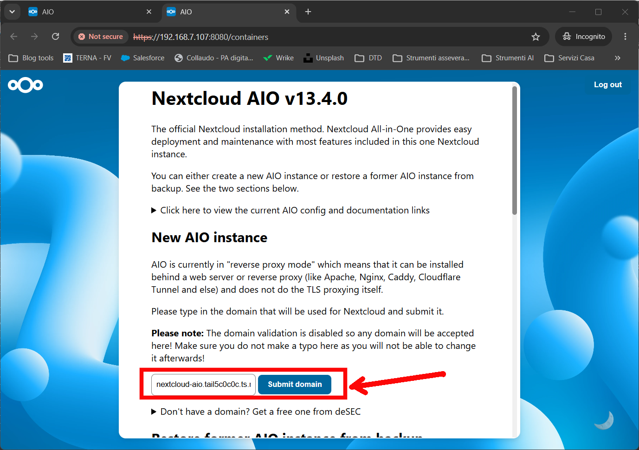The width and height of the screenshot is (639, 450).
Task: Reload the current page
Action: [x=56, y=37]
